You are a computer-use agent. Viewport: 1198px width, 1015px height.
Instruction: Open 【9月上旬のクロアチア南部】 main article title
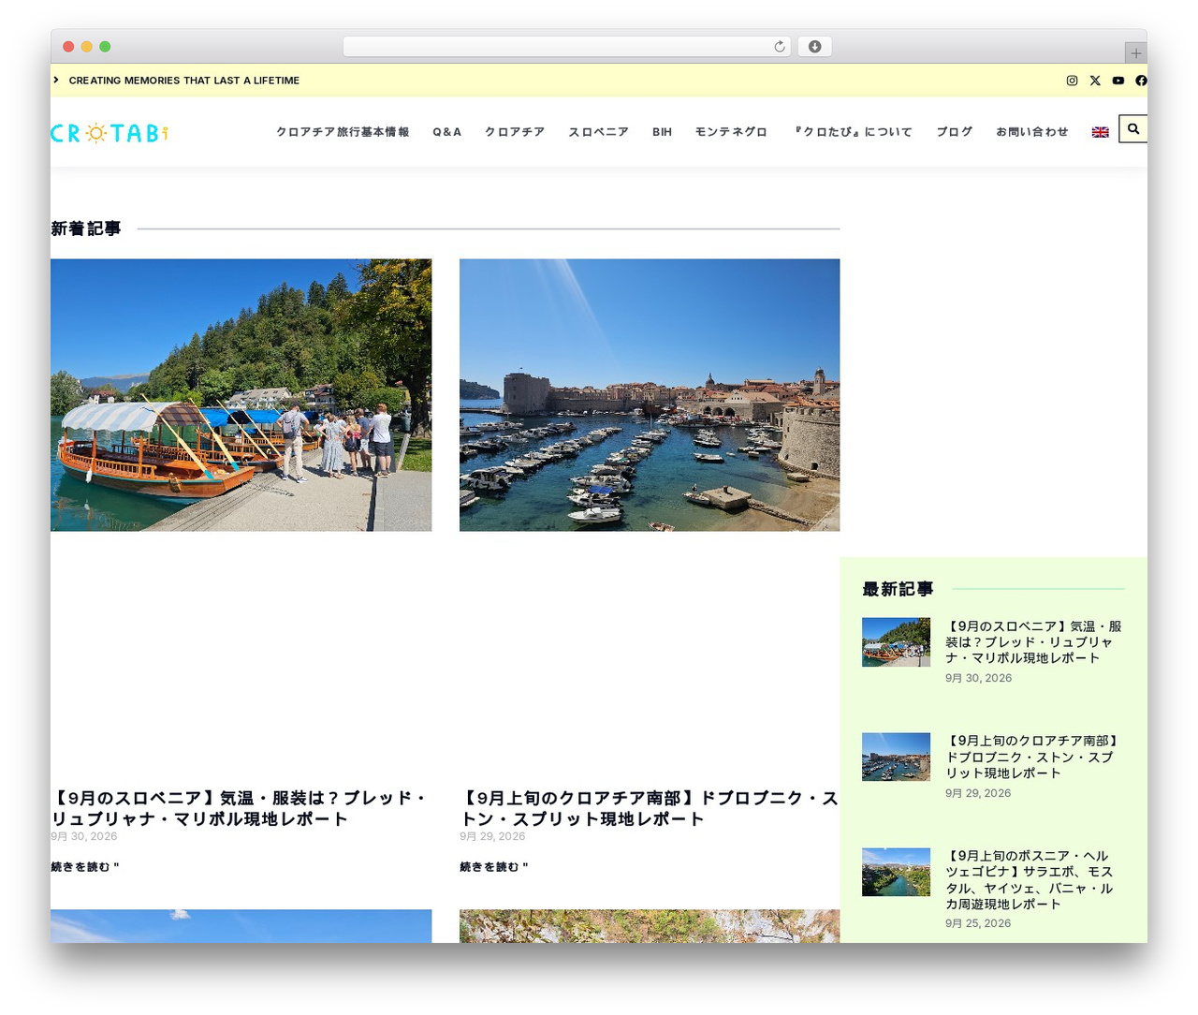point(650,808)
